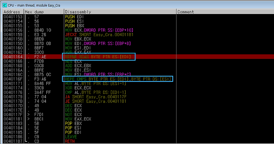
Task: Select the NOT ECX instruction
Action: (73, 114)
